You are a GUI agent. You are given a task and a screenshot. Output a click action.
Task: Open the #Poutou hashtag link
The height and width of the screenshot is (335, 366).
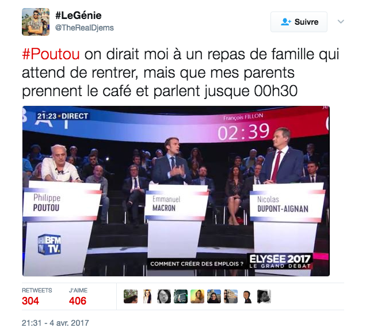(51, 54)
